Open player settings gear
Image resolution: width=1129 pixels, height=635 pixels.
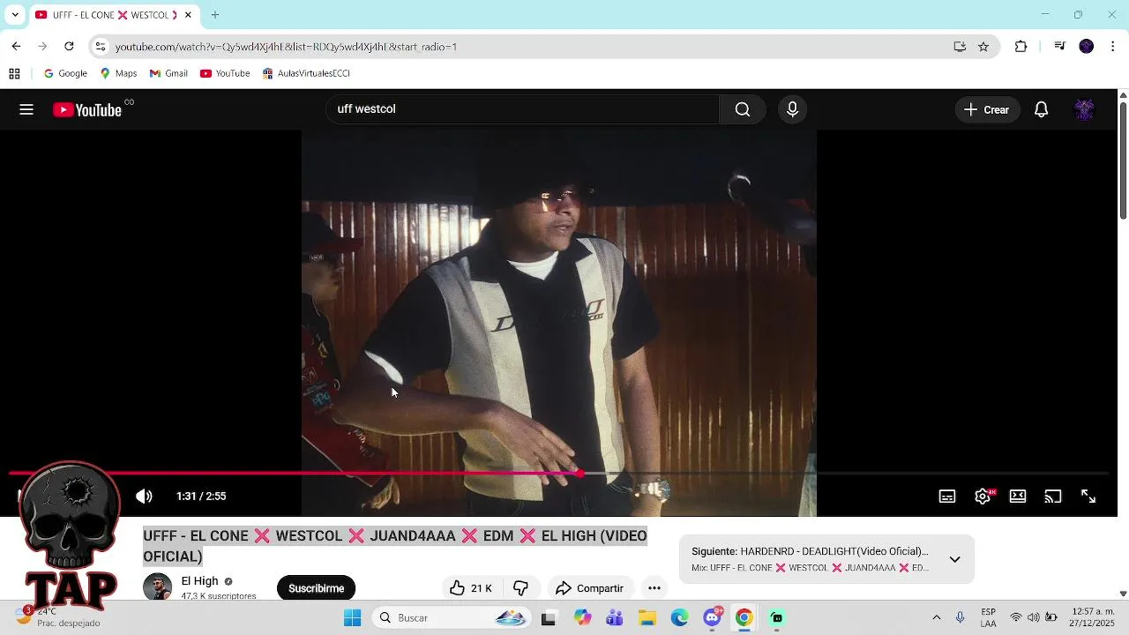983,497
